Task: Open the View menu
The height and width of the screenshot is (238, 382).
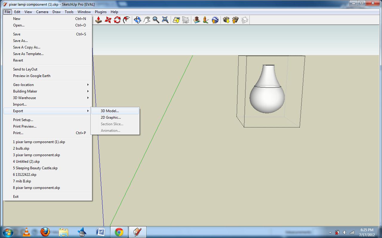Action: (x=28, y=12)
